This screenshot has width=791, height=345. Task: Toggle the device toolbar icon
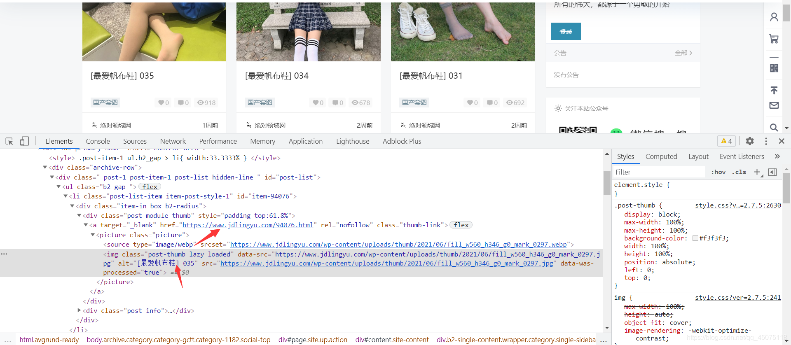[24, 141]
